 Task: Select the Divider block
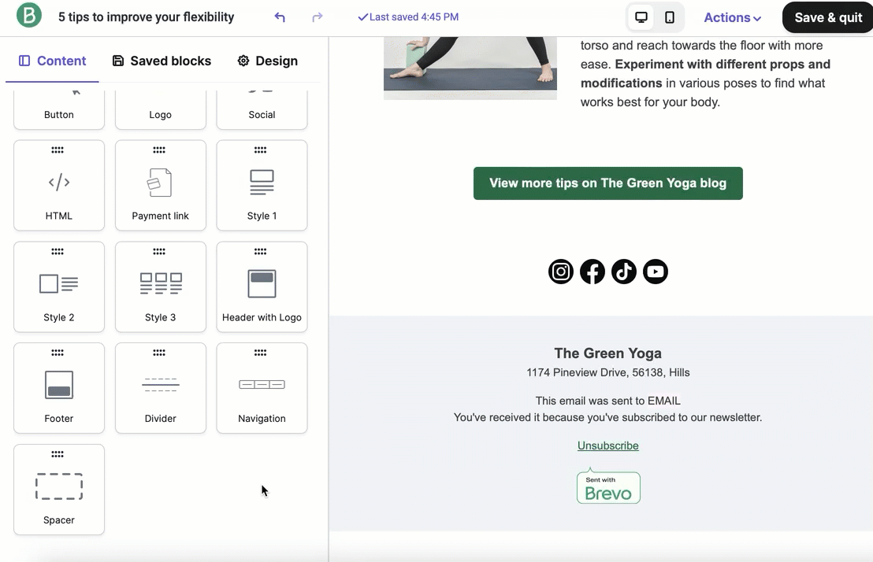point(160,388)
